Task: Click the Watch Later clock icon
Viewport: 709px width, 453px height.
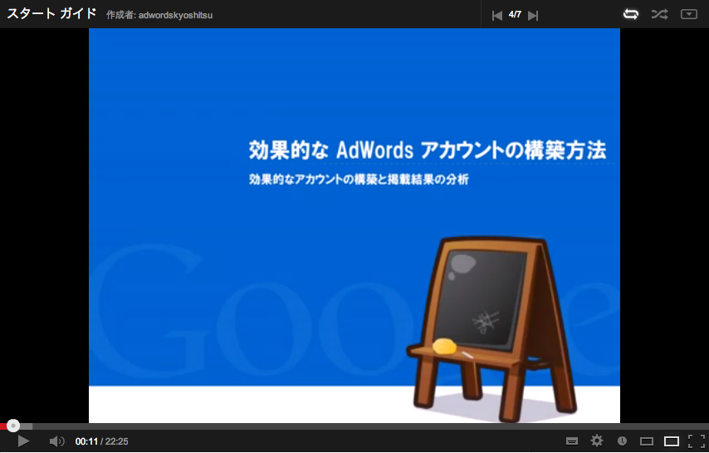Action: pos(622,441)
